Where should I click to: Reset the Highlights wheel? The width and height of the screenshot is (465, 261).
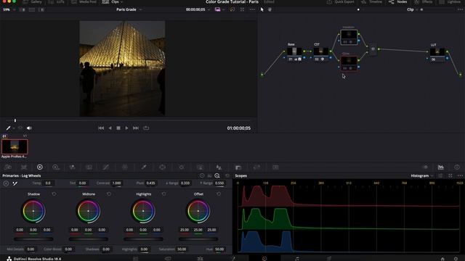[x=164, y=194]
